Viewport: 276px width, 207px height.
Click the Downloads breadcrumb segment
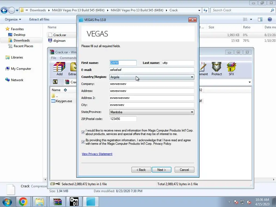click(x=38, y=10)
